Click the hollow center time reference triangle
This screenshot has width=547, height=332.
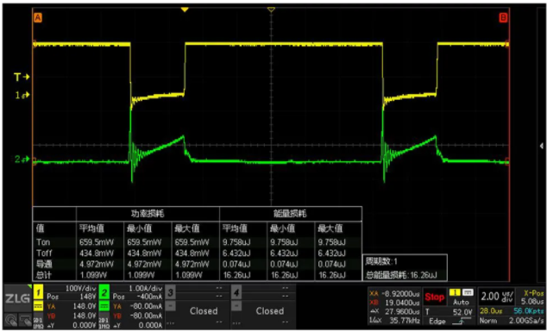pos(271,10)
